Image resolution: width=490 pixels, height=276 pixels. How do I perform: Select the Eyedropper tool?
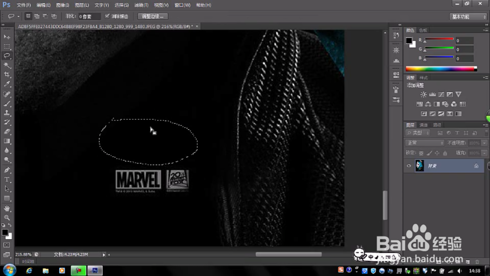[7, 84]
